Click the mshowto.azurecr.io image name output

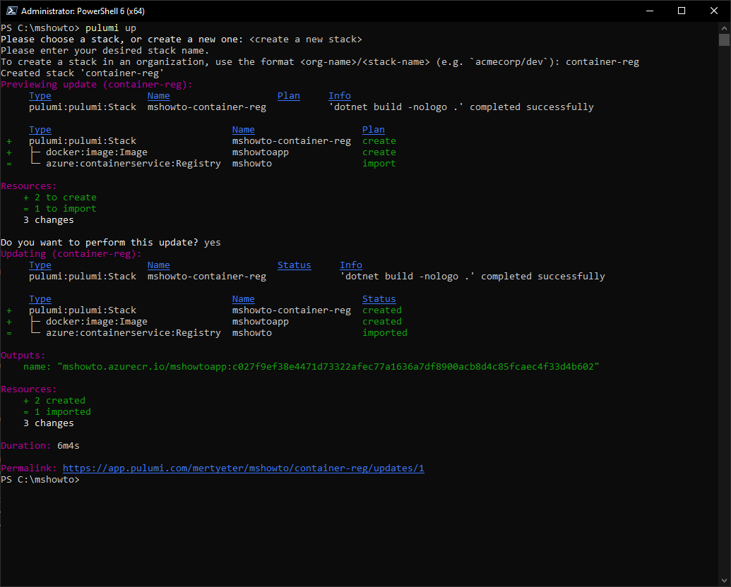[x=328, y=367]
